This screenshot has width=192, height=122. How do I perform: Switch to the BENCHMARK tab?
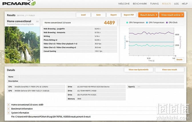click(140, 4)
